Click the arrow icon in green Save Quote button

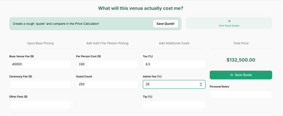(231, 75)
